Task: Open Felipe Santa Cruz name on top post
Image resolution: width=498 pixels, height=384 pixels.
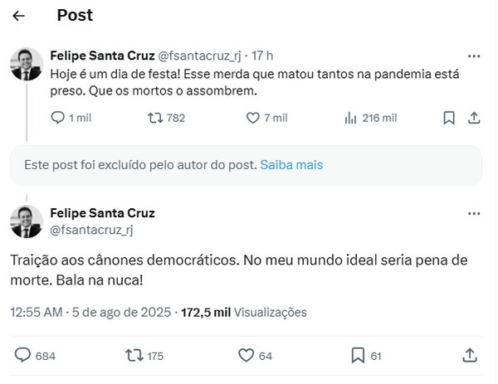Action: click(101, 56)
